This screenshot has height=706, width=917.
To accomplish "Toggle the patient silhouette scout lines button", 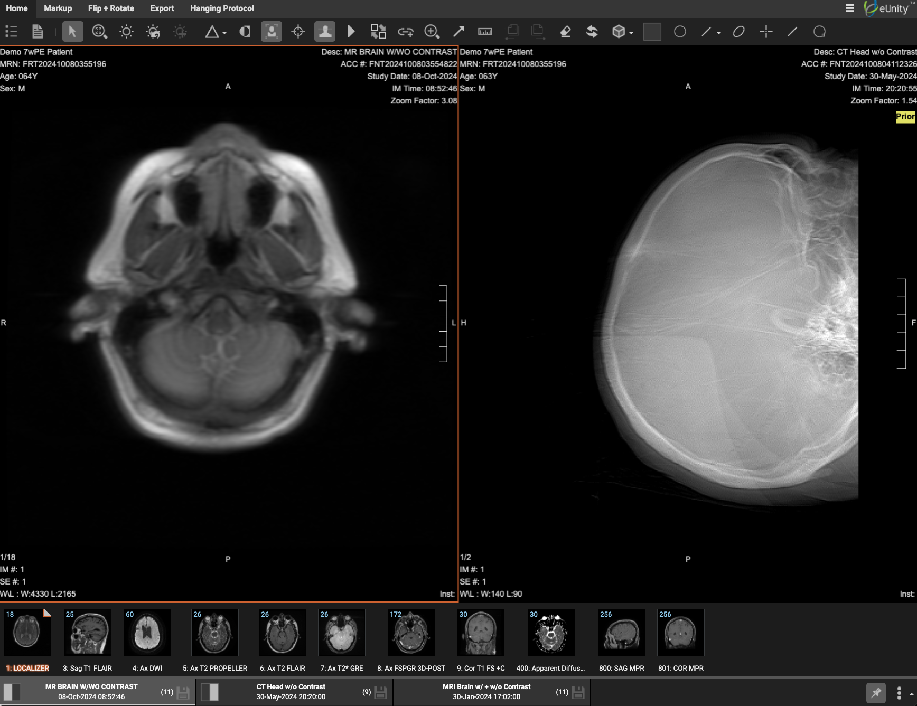I will click(x=325, y=32).
